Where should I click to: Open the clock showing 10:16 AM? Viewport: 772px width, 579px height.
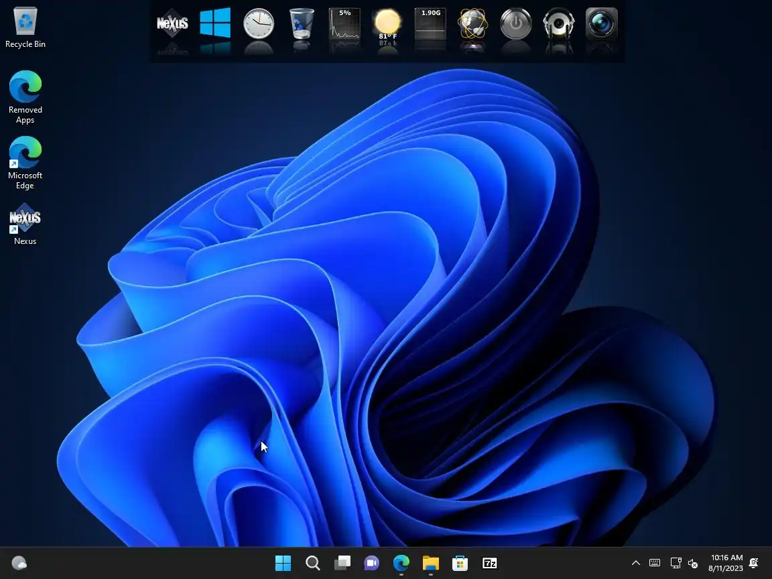click(x=726, y=563)
